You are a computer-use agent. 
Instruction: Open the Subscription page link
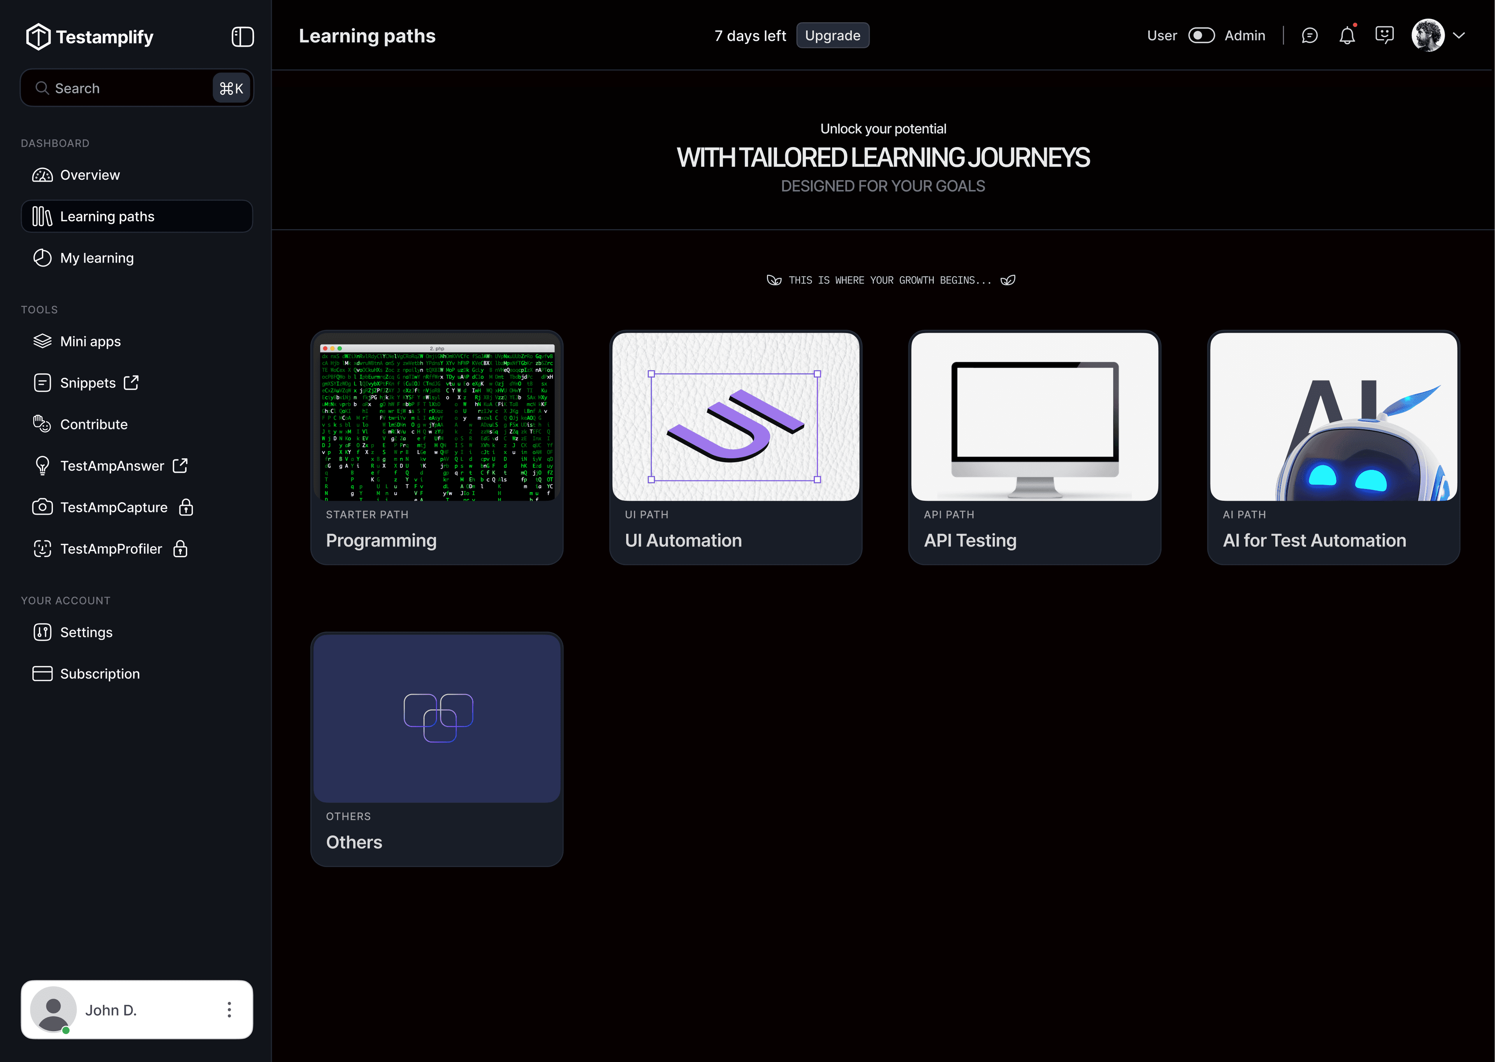click(x=99, y=673)
